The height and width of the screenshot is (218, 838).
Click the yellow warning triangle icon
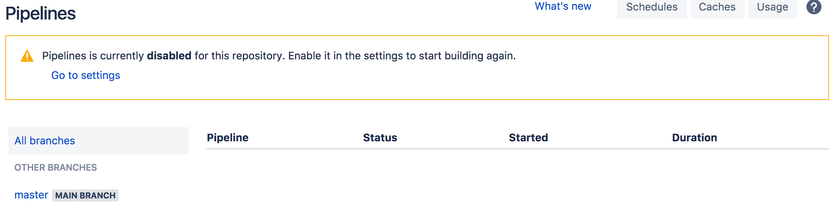(x=27, y=56)
